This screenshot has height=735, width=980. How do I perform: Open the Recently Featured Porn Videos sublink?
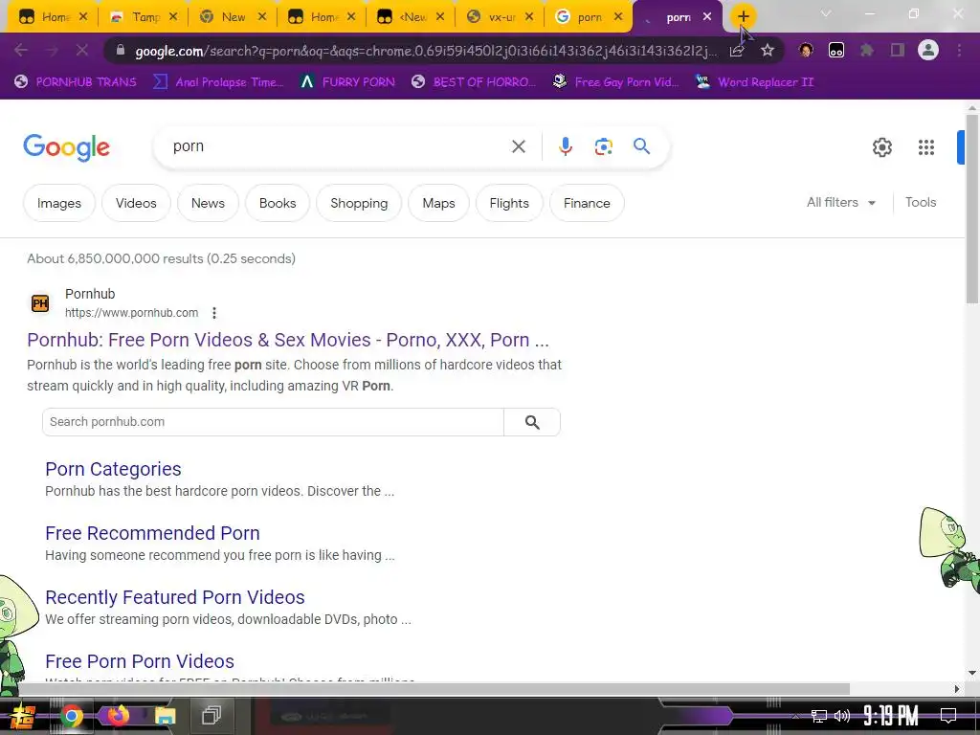175,597
